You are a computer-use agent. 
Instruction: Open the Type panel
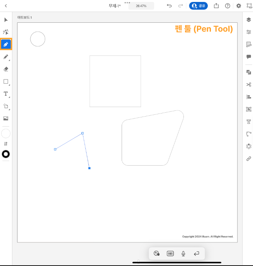(249, 122)
